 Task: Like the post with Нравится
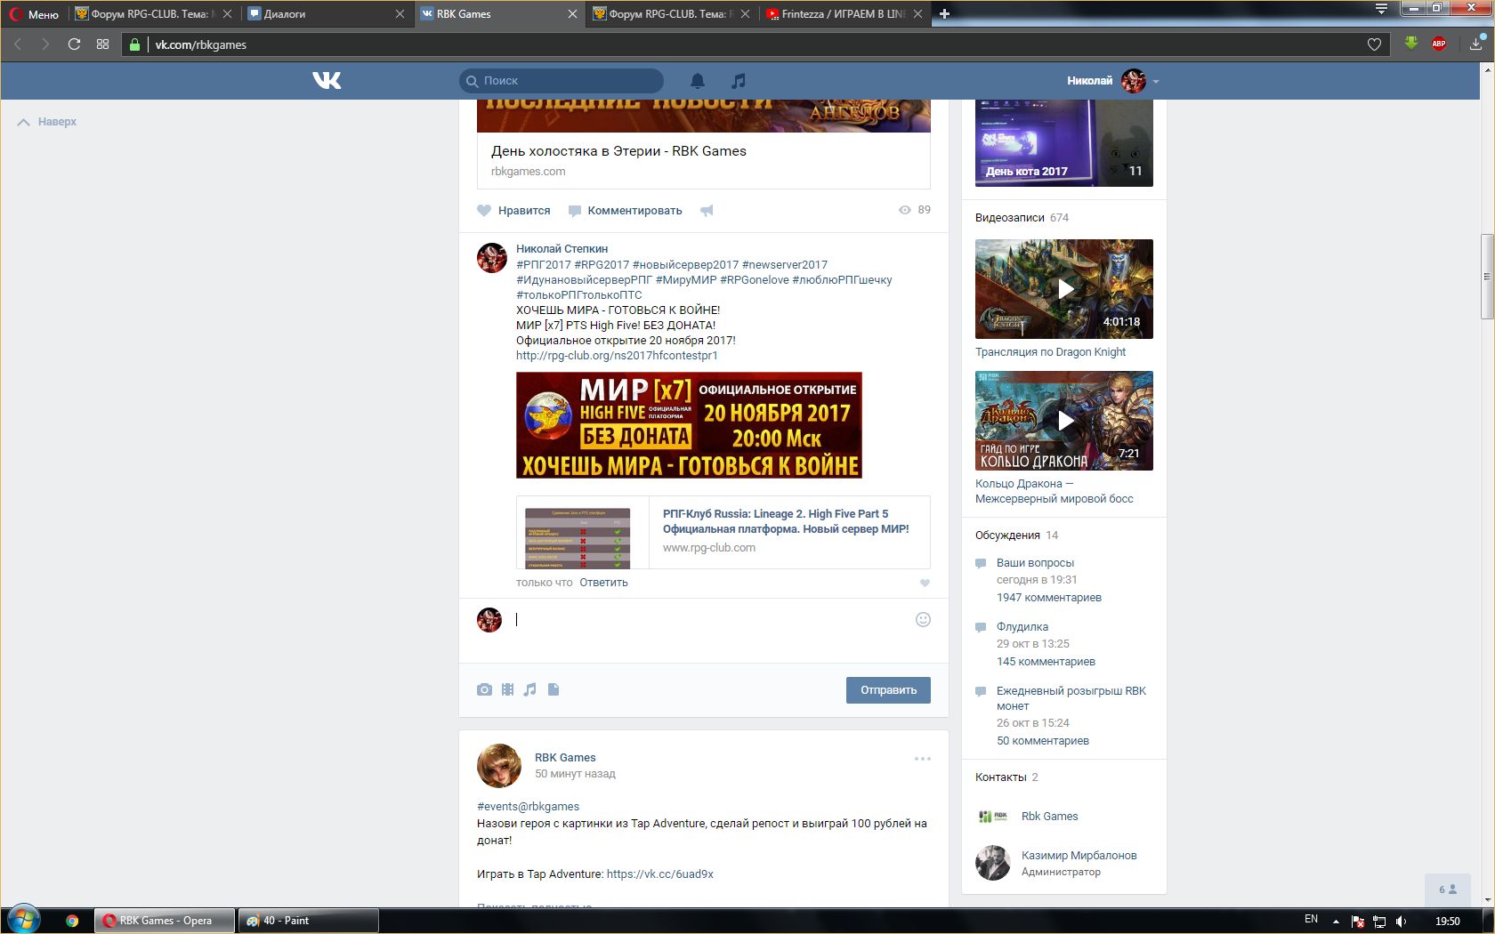pyautogui.click(x=513, y=211)
